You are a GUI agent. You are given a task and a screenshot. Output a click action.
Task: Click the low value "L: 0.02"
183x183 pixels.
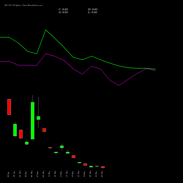click(93, 12)
